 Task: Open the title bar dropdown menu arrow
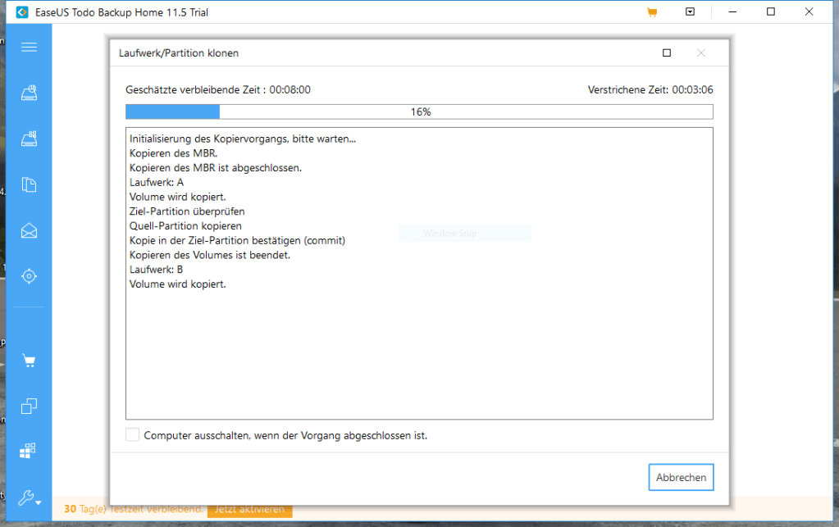click(691, 12)
